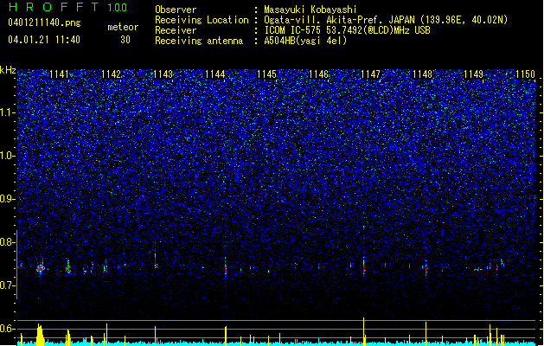Viewport: 544px width, 346px height.
Task: Click the 1143 time marker
Action: pos(163,74)
